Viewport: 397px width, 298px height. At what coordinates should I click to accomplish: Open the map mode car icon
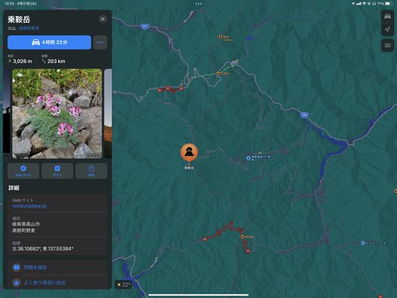pyautogui.click(x=387, y=17)
